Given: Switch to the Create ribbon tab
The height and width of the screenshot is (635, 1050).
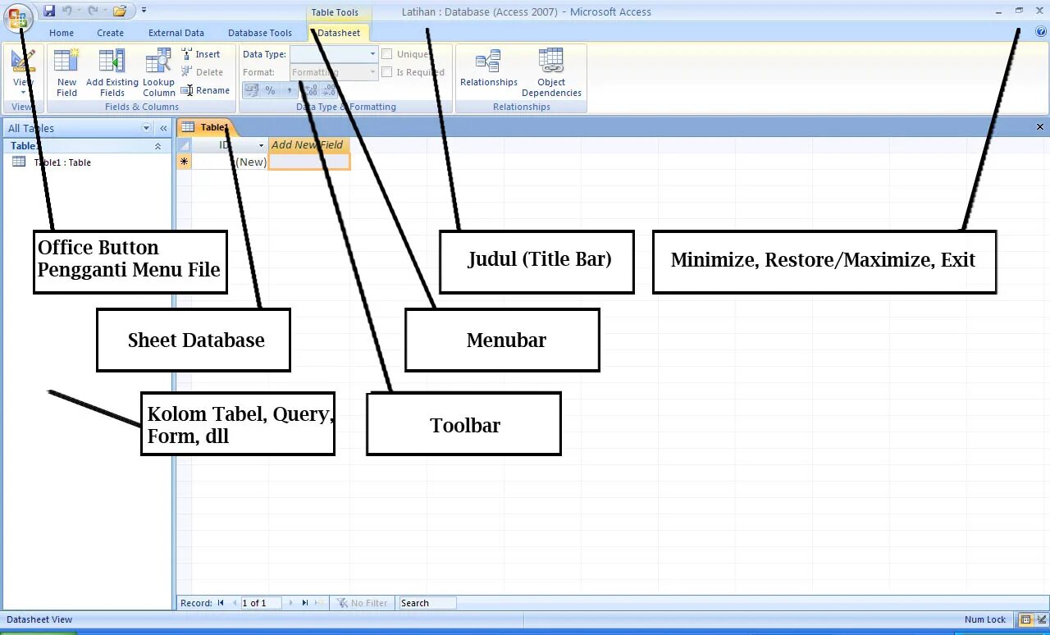Looking at the screenshot, I should click(x=110, y=33).
